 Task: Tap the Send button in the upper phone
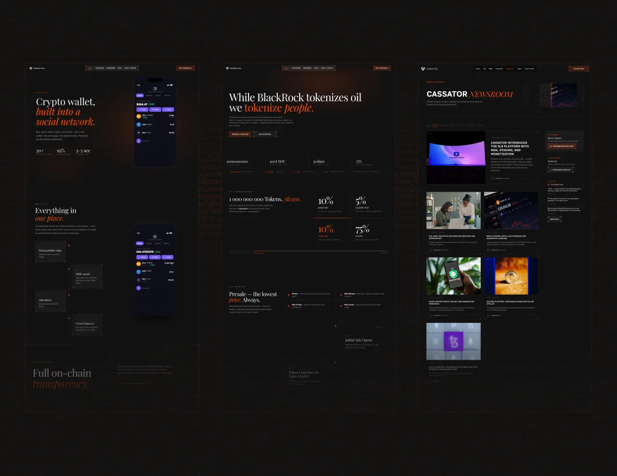click(x=155, y=110)
